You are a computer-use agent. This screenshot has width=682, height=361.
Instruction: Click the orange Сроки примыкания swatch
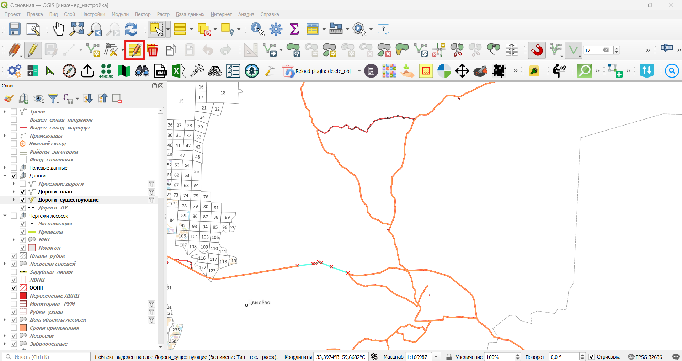[23, 328]
